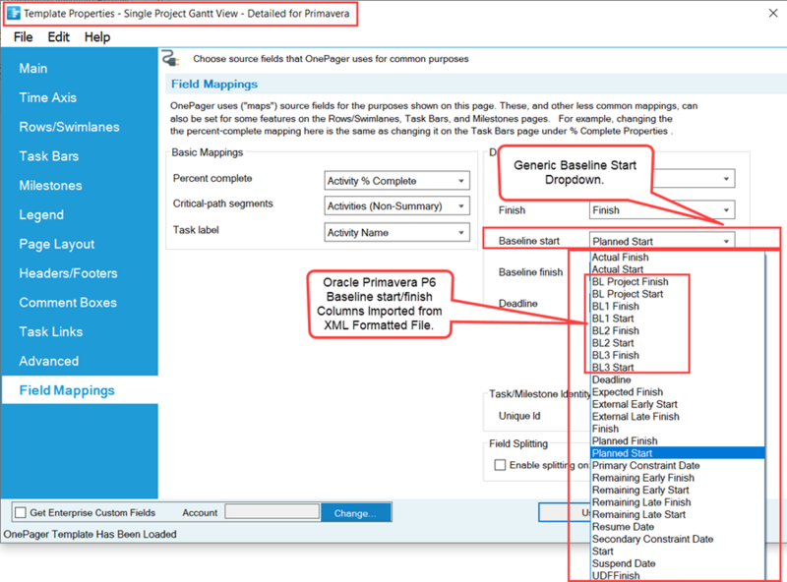The height and width of the screenshot is (582, 787).
Task: Open the Legend tab
Action: click(x=41, y=214)
